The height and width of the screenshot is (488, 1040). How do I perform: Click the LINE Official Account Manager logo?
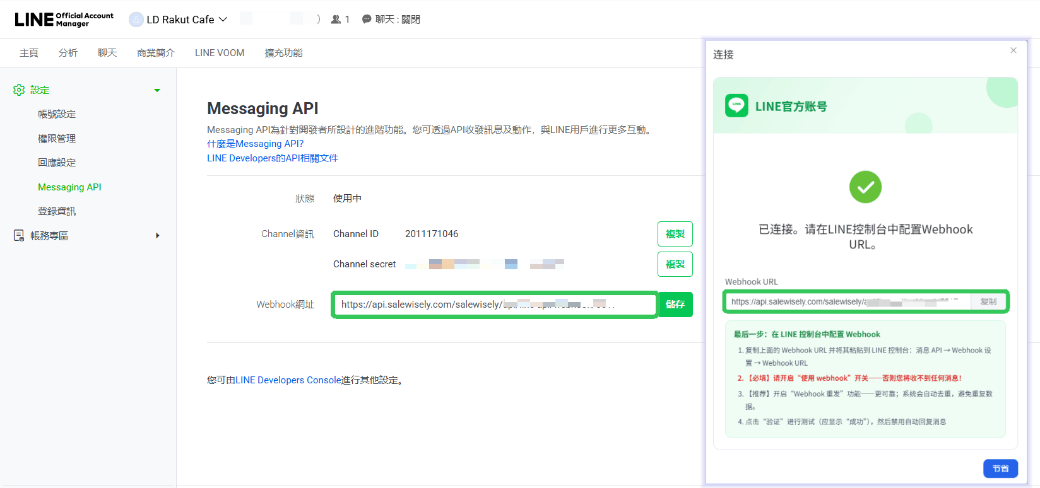[x=64, y=20]
